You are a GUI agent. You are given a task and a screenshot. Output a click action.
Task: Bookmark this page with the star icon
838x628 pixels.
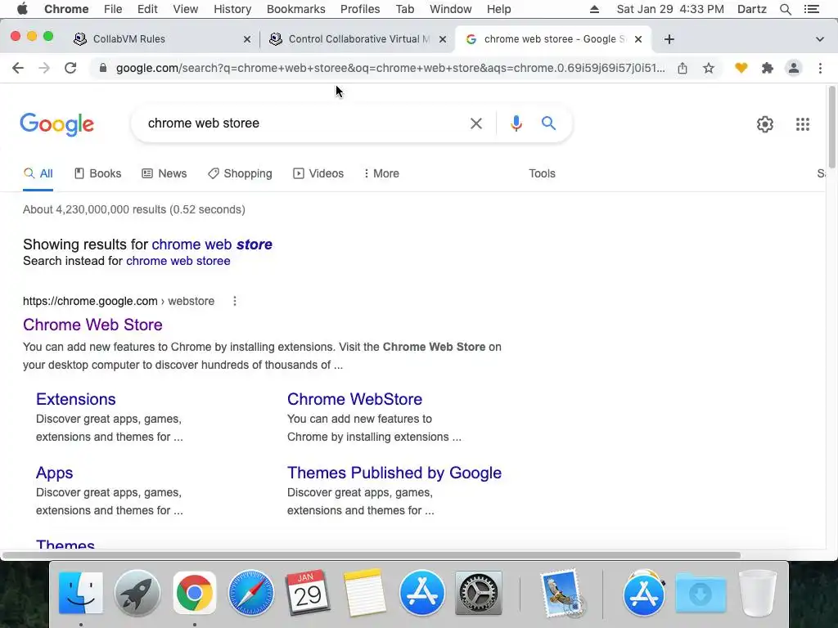709,68
